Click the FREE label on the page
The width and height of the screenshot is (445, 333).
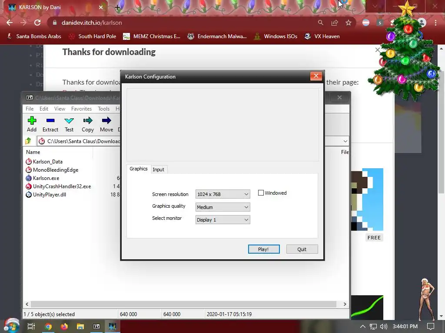coord(374,238)
